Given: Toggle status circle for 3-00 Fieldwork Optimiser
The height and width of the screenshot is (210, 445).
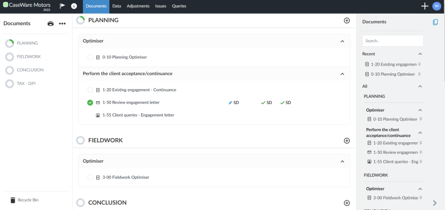Looking at the screenshot, I should point(90,177).
